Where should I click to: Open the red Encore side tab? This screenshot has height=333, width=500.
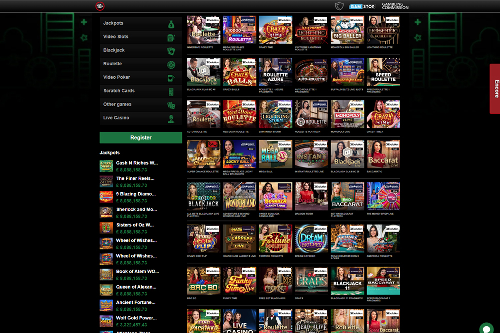click(495, 89)
